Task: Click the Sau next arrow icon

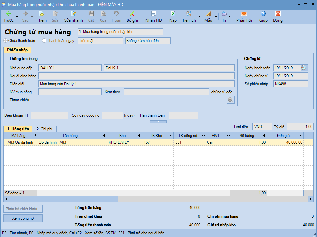Action: [25, 14]
